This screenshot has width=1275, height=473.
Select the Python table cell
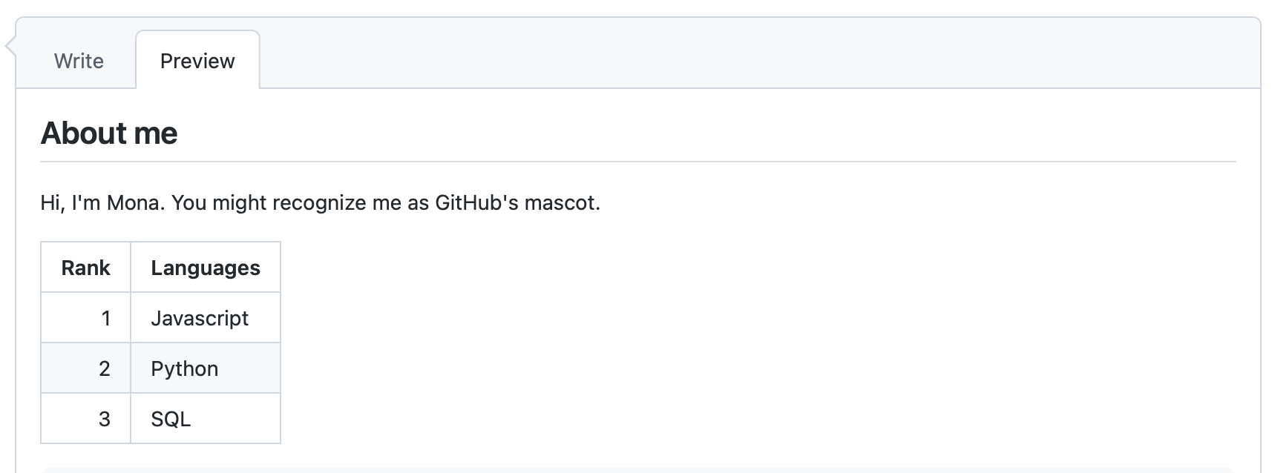[x=184, y=368]
